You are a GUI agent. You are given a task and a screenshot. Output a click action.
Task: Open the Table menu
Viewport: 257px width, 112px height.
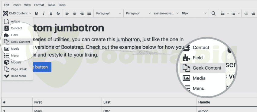coord(51,5)
